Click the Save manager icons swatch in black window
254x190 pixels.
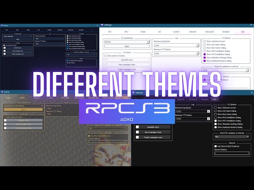(137, 132)
